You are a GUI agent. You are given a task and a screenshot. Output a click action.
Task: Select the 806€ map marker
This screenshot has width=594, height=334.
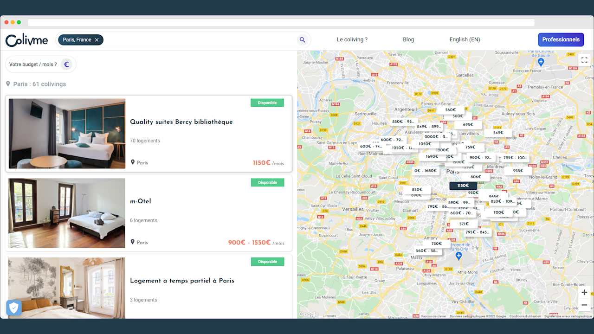pos(475,177)
